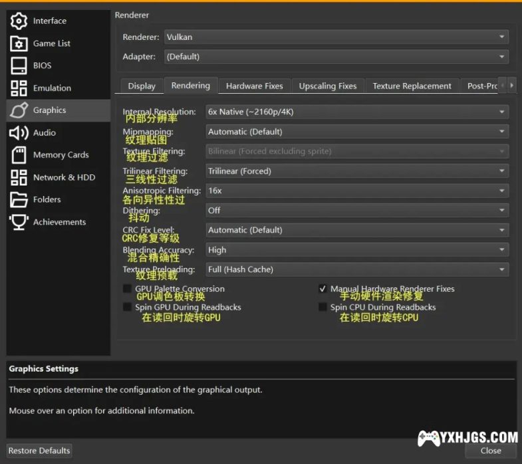This screenshot has height=464, width=522.
Task: Switch to the Hardware Fixes tab
Action: point(254,86)
